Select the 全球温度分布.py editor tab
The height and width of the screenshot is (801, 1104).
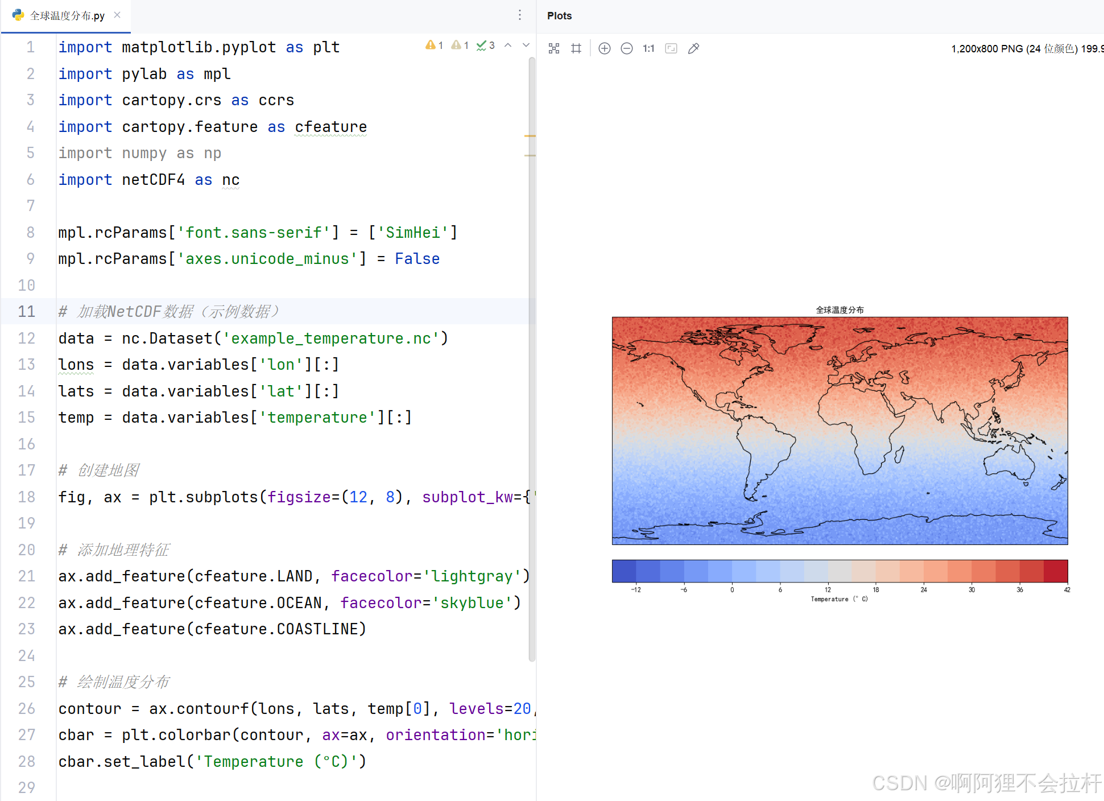(67, 15)
